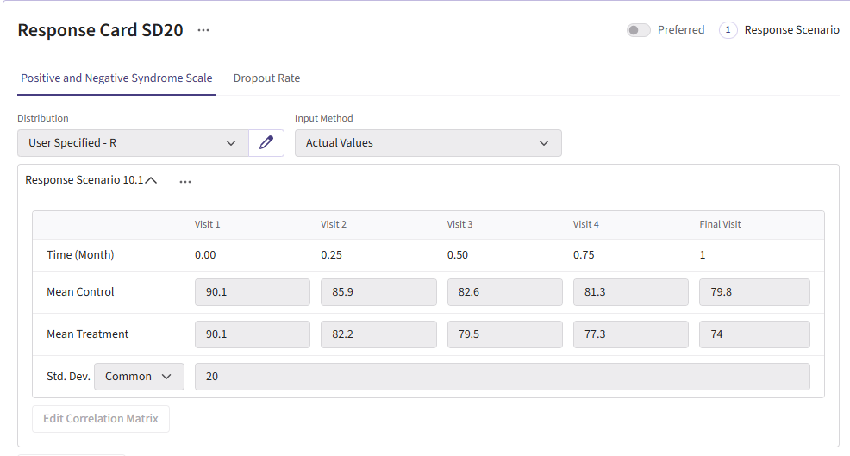Toggle the Preferred switch
The image size is (850, 456).
click(638, 30)
